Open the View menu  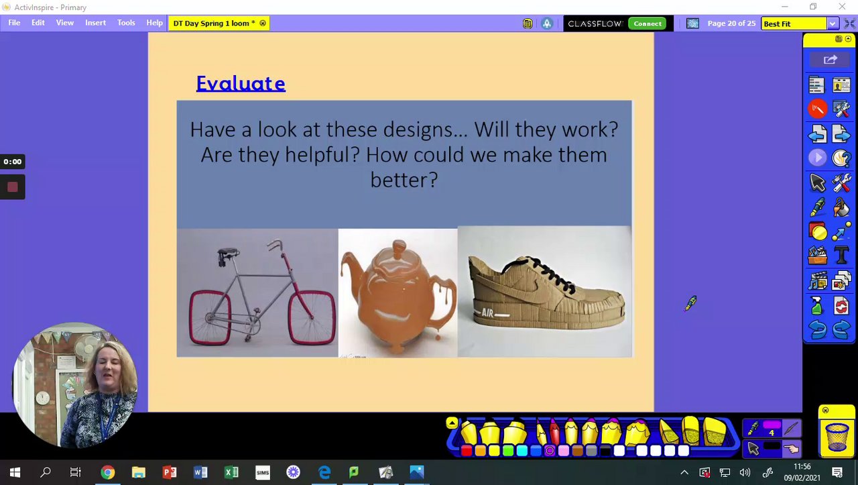pyautogui.click(x=65, y=23)
